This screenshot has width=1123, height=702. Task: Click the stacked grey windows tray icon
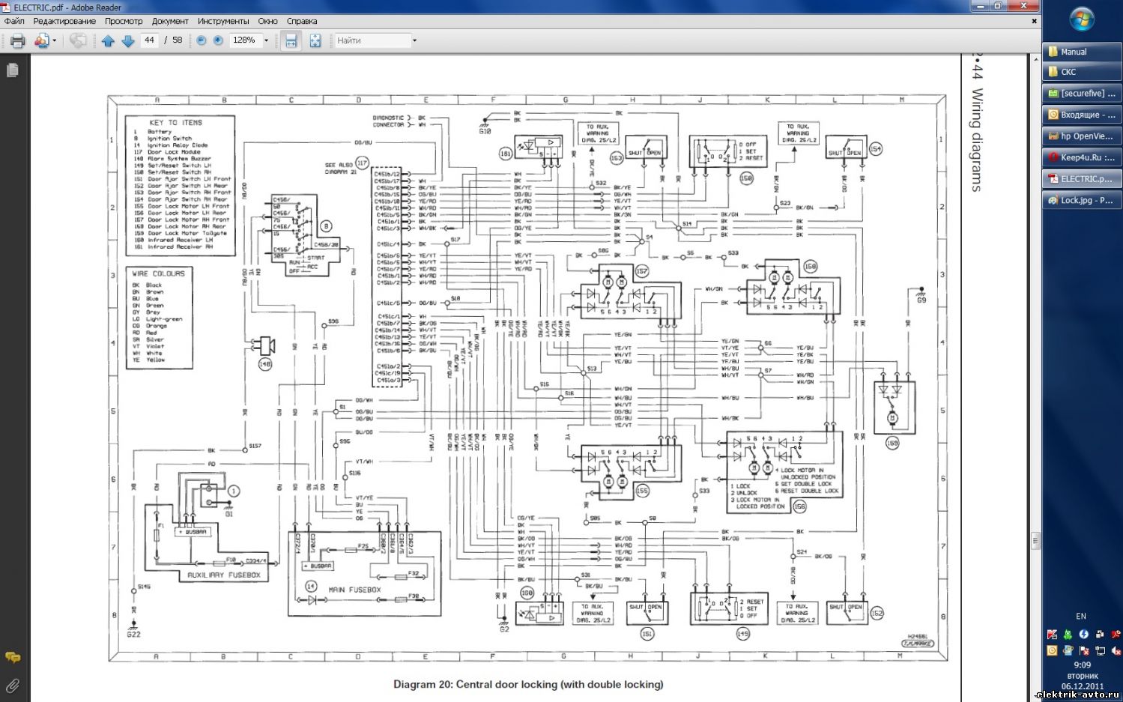pyautogui.click(x=1100, y=635)
